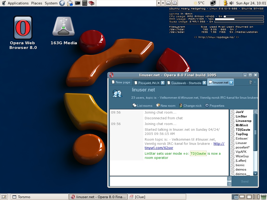Image resolution: width=267 pixels, height=200 pixels.
Task: Select the 163G Media drive desktop icon
Action: pos(64,31)
